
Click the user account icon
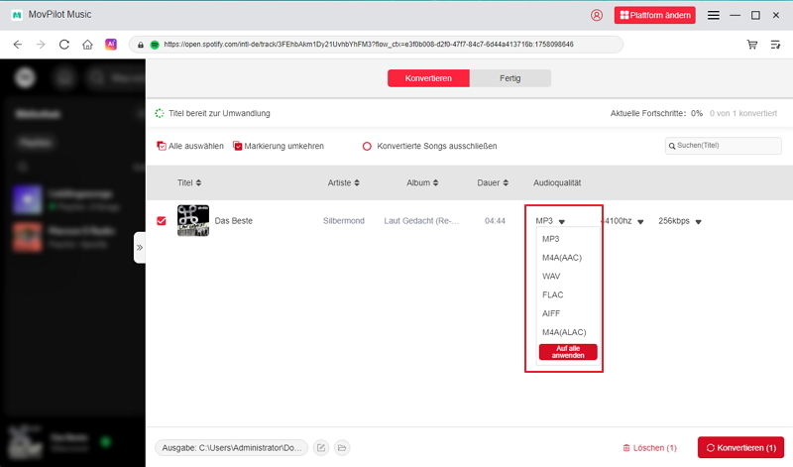pyautogui.click(x=596, y=15)
